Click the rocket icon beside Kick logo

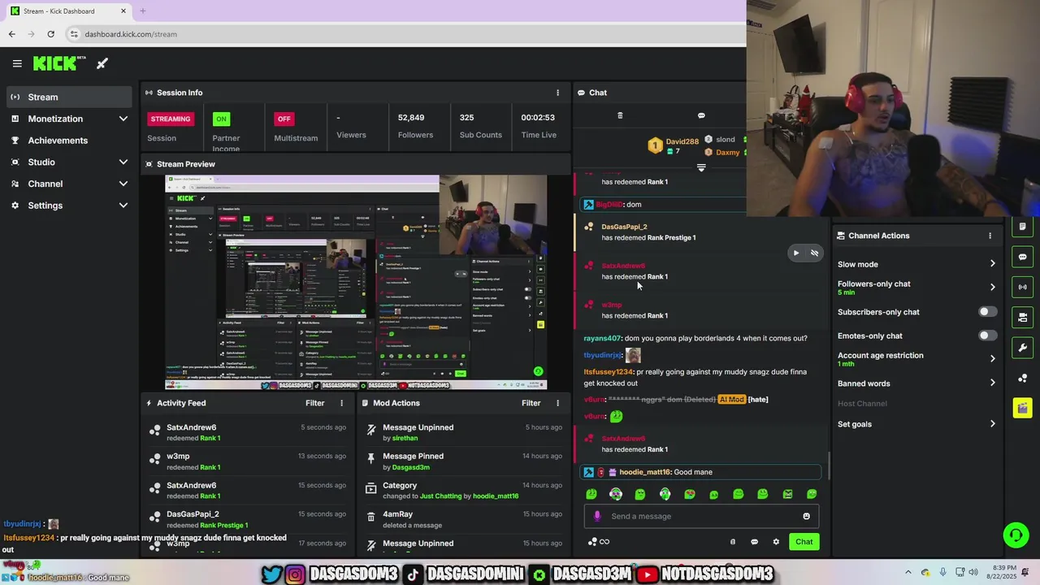pos(102,63)
